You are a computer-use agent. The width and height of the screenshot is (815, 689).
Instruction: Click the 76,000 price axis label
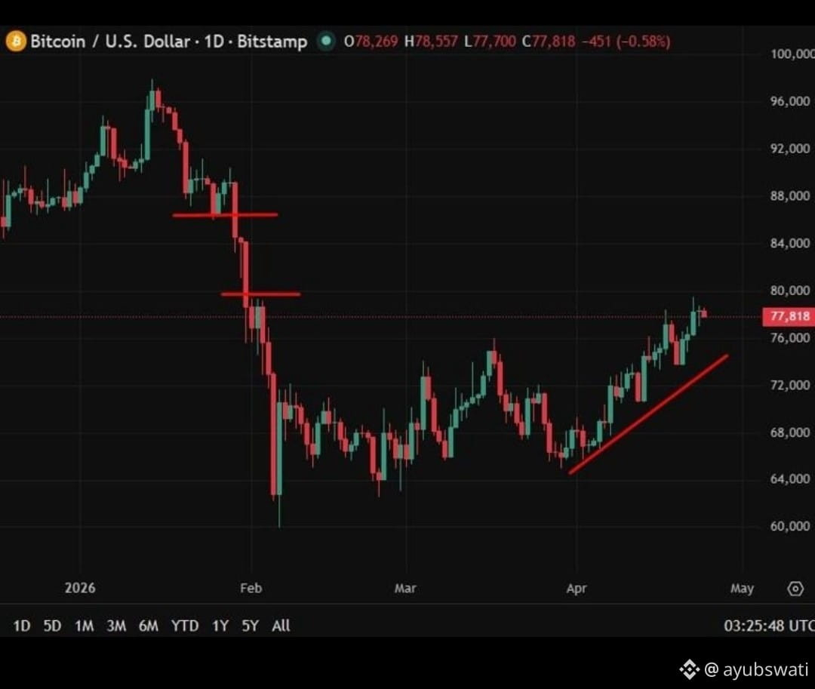790,338
